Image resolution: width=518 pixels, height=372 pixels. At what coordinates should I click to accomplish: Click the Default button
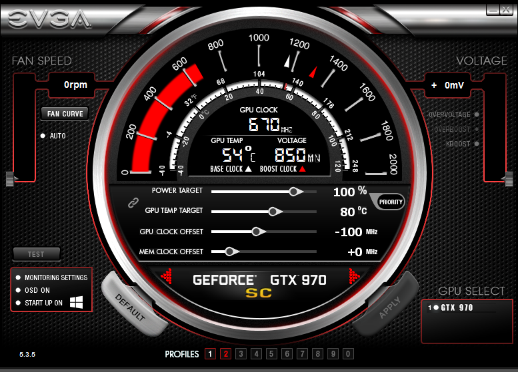click(131, 307)
